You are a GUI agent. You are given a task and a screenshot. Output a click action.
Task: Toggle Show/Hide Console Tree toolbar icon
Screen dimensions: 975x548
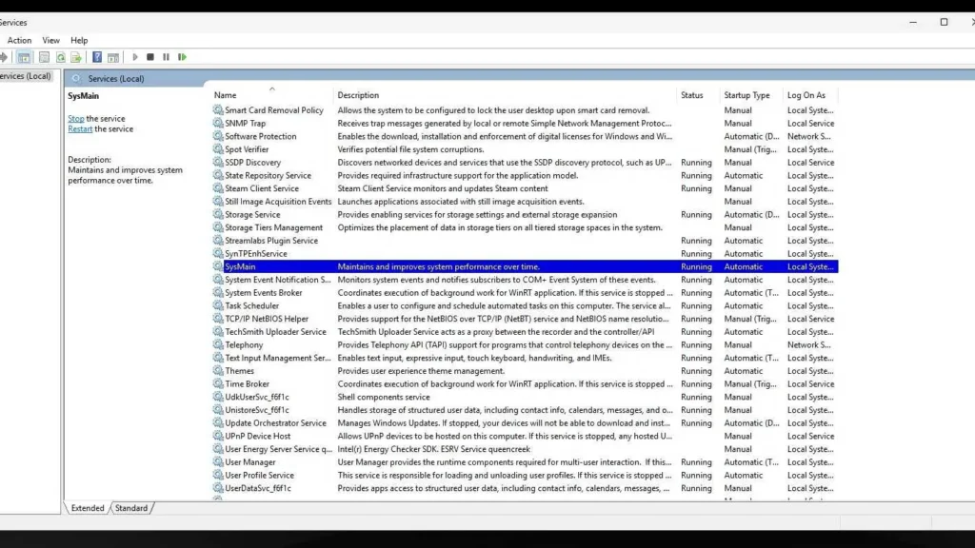point(24,57)
